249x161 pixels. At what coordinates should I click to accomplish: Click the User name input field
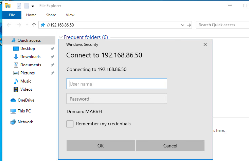(x=117, y=84)
